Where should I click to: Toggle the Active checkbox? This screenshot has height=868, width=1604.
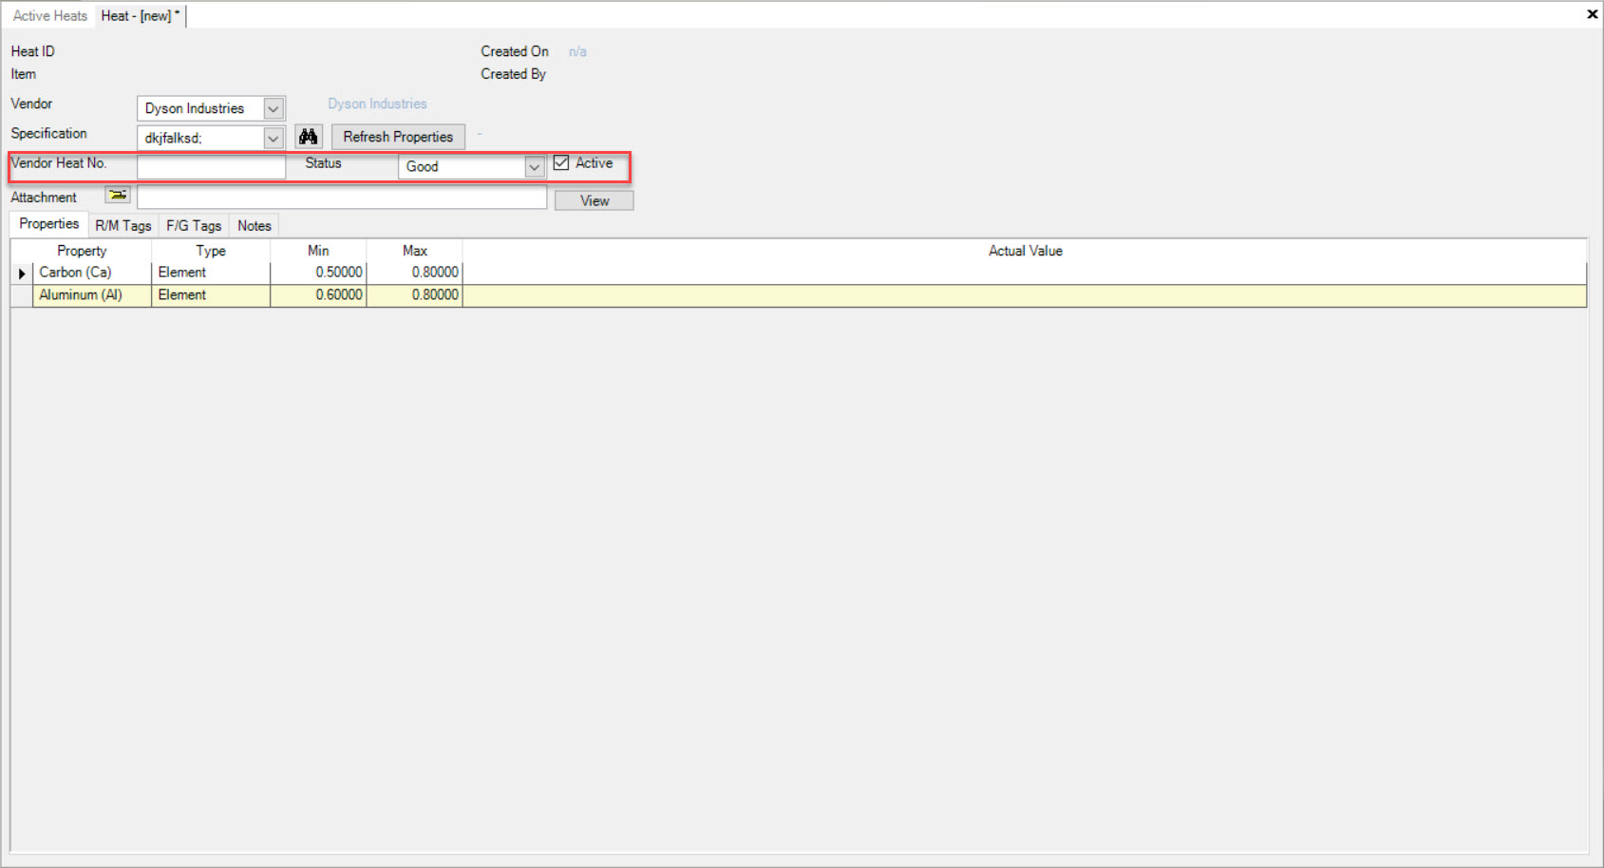(561, 163)
